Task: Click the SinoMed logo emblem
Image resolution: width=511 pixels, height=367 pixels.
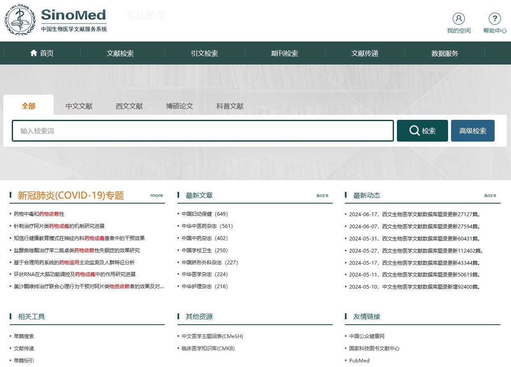Action: [20, 19]
